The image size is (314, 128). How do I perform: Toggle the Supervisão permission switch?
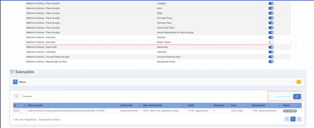tap(271, 47)
